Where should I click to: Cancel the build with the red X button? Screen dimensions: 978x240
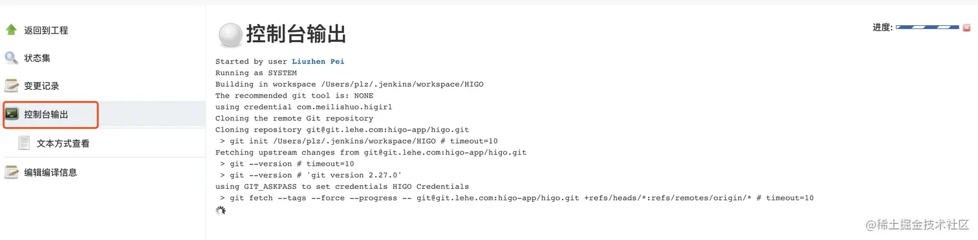(966, 28)
